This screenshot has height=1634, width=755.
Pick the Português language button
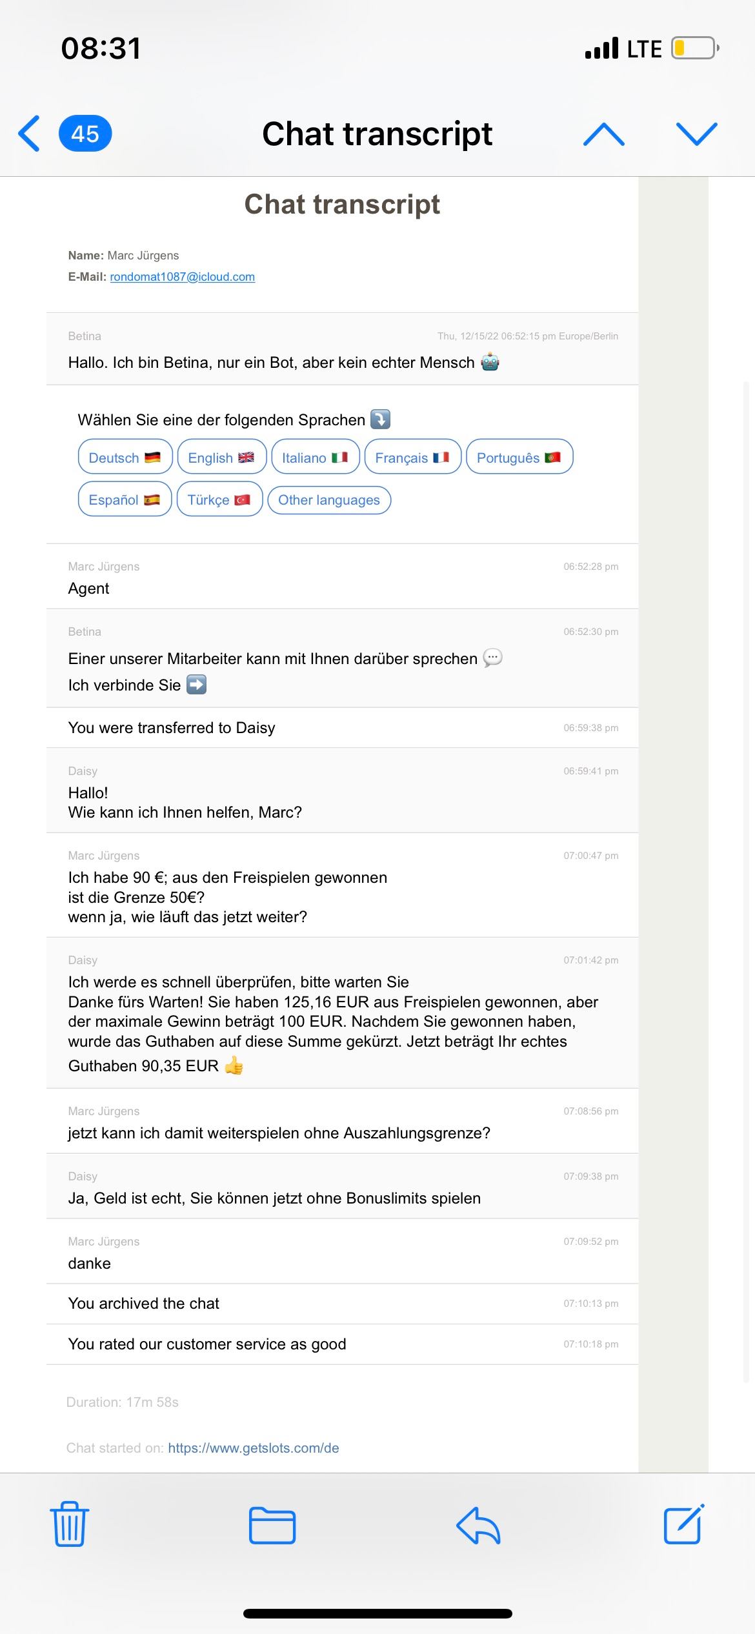pos(519,457)
